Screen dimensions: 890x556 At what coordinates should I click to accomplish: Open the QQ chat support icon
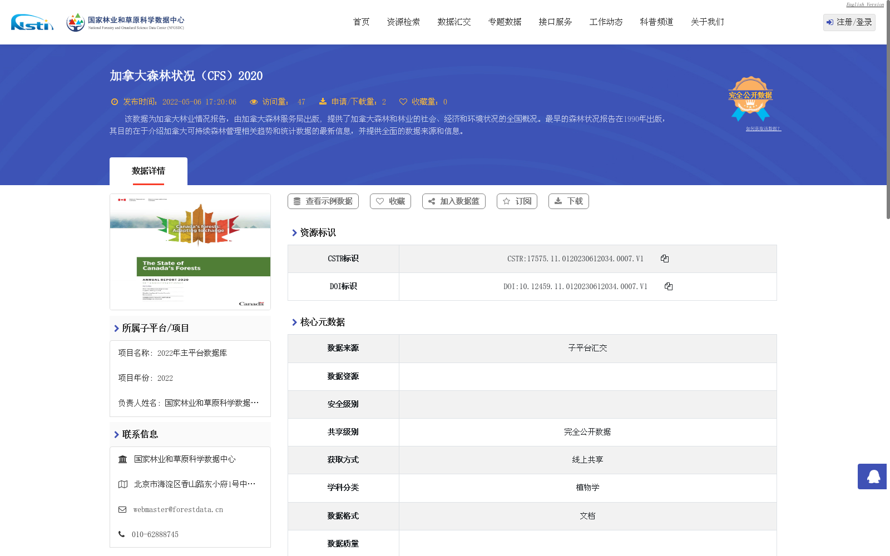[872, 476]
